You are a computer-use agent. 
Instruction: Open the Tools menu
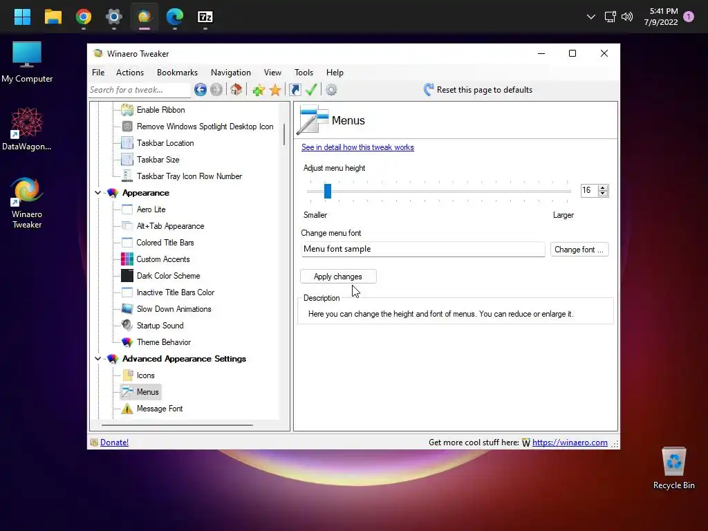[x=304, y=72]
